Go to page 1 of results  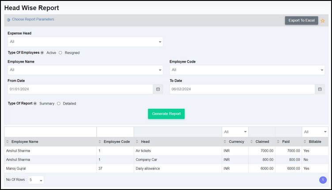click(x=322, y=180)
